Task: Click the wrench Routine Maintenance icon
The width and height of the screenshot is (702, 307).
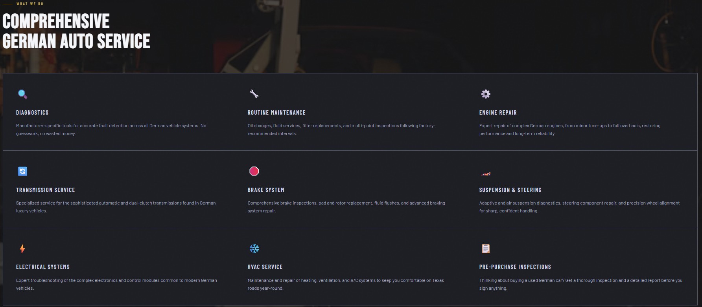Action: pyautogui.click(x=254, y=94)
